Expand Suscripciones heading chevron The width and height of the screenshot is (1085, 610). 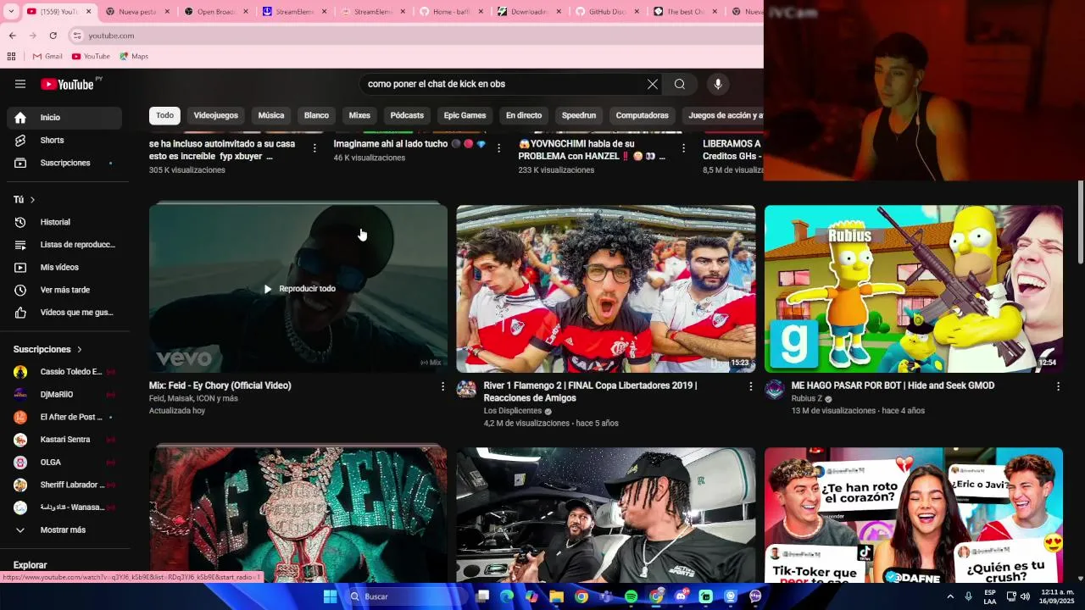pos(80,349)
